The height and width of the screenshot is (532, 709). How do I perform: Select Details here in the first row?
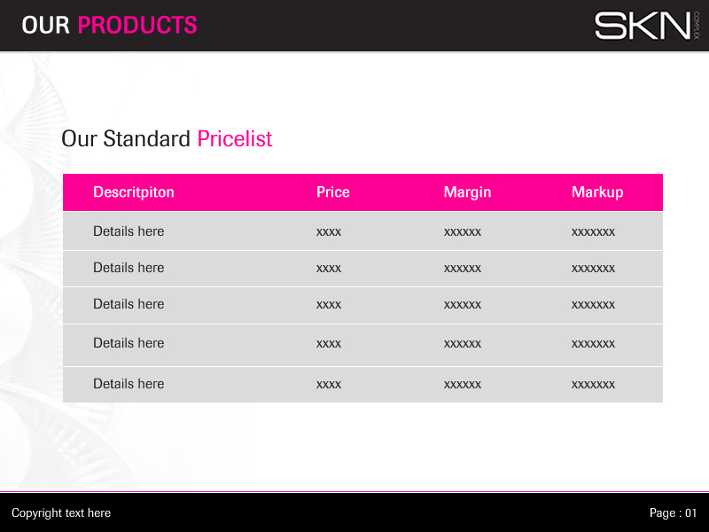(x=129, y=231)
